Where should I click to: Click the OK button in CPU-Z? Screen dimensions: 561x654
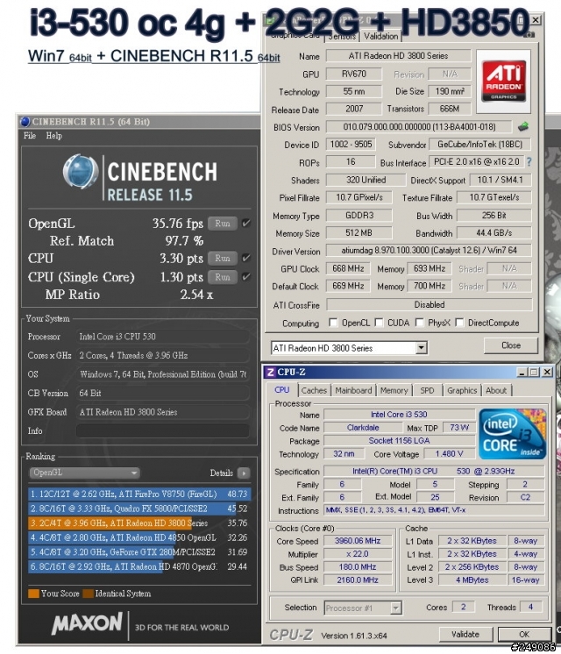click(x=524, y=634)
